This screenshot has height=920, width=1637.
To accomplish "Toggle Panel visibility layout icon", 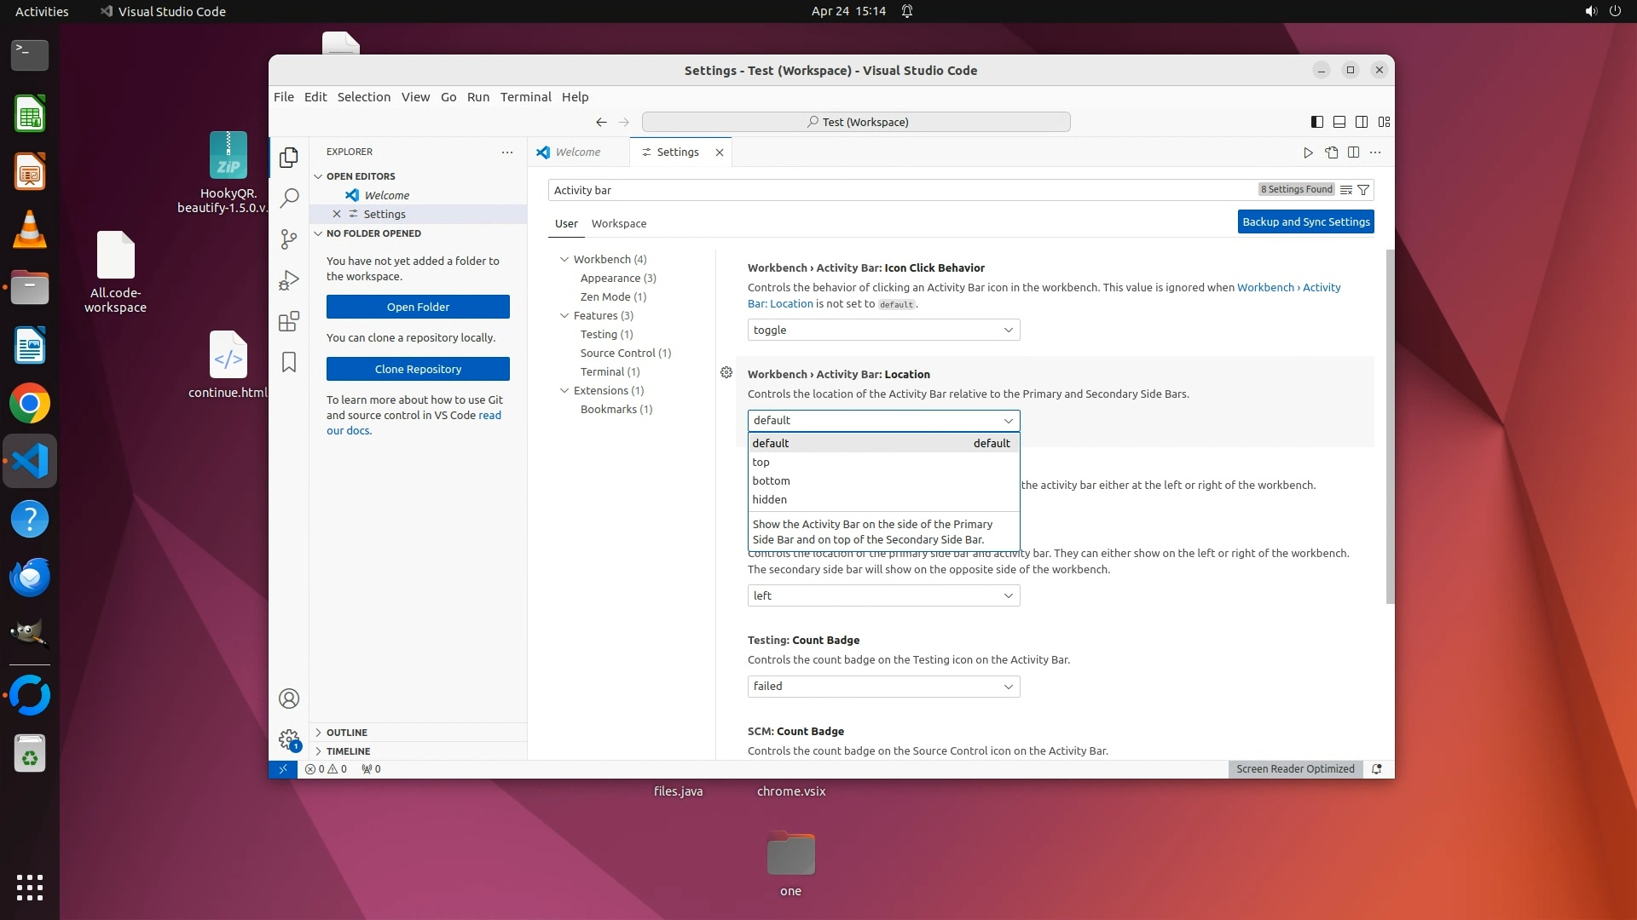I will pos(1339,122).
